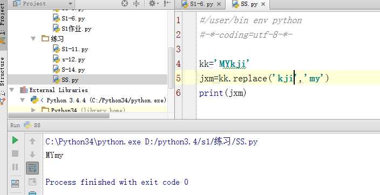Click the grey Stop process icon
Image resolution: width=380 pixels, height=195 pixels.
[x=15, y=154]
